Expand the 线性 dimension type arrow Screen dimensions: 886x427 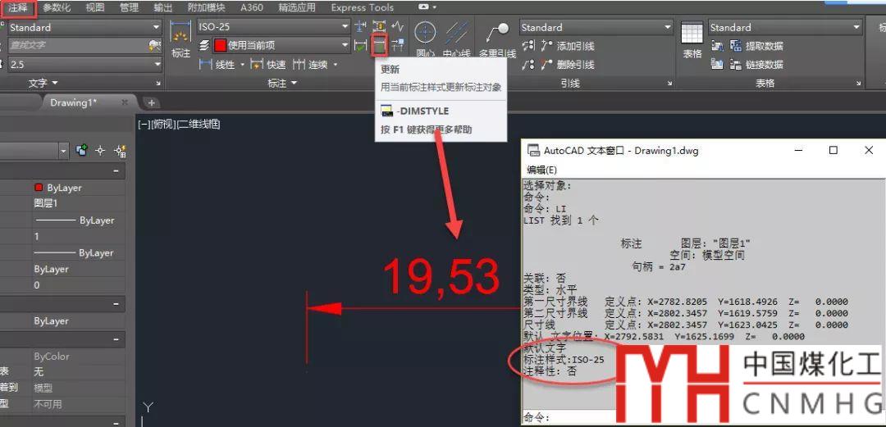[243, 65]
